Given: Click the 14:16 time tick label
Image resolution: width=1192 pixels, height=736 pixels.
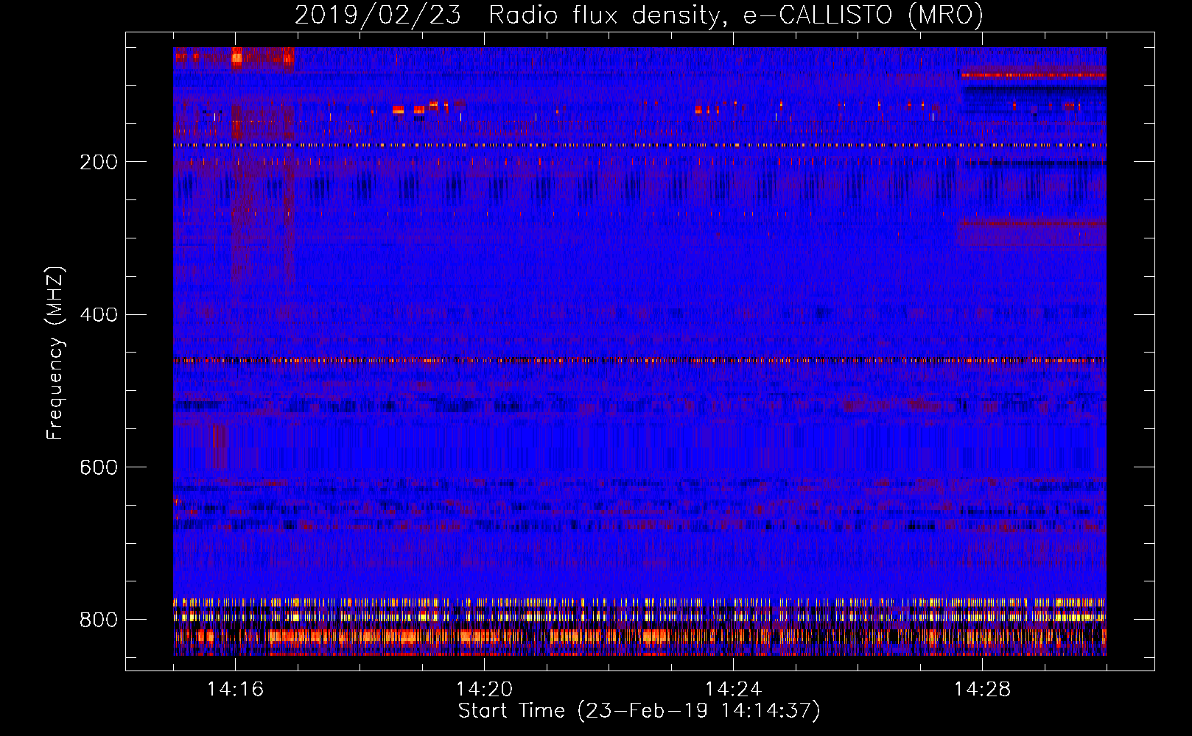Looking at the screenshot, I should tap(235, 689).
